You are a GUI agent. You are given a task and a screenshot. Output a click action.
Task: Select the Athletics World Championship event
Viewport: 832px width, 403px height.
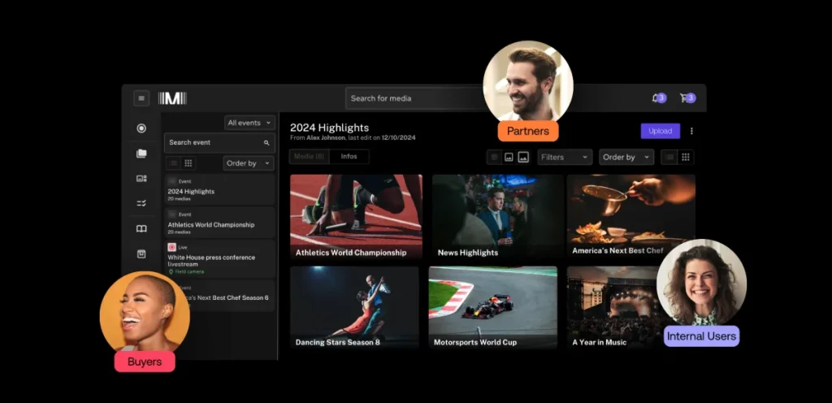pos(219,222)
